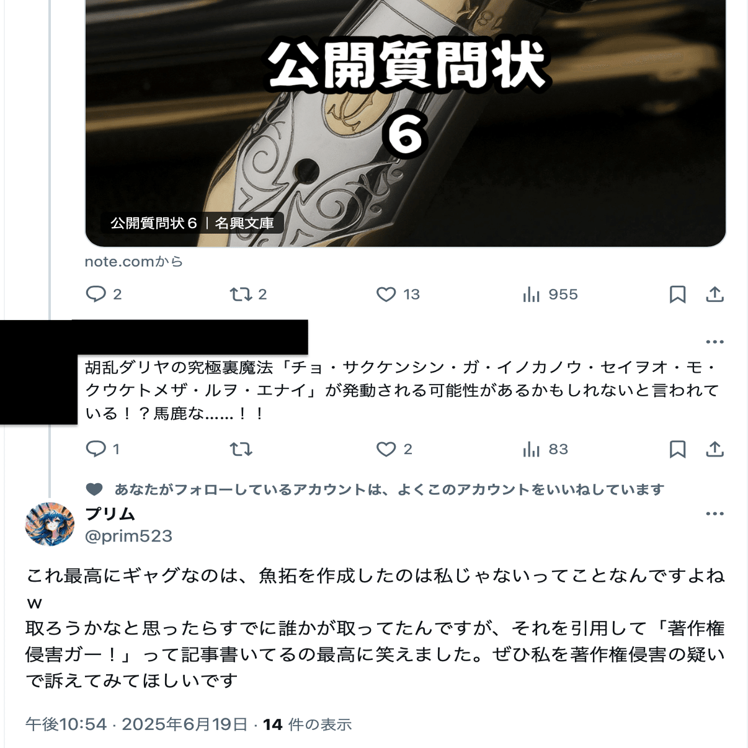Repost the post with 2 reposts
Screen dimensions: 748x748
tap(248, 294)
